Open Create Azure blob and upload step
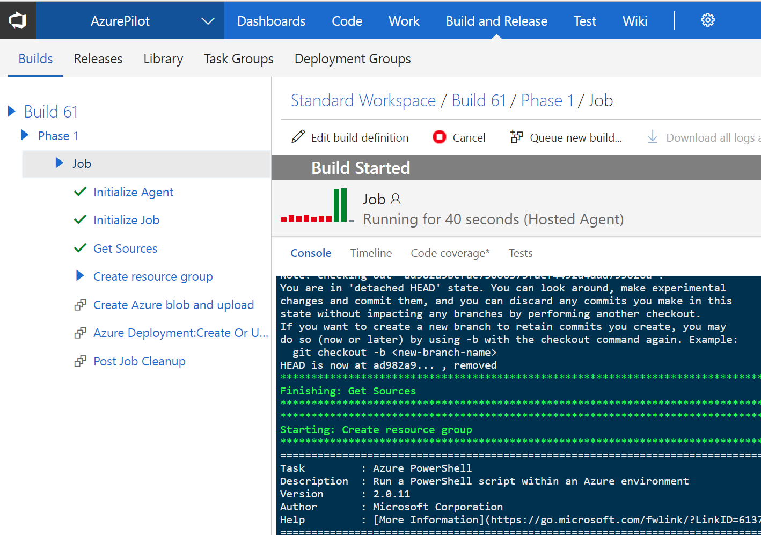This screenshot has height=535, width=761. pyautogui.click(x=173, y=305)
